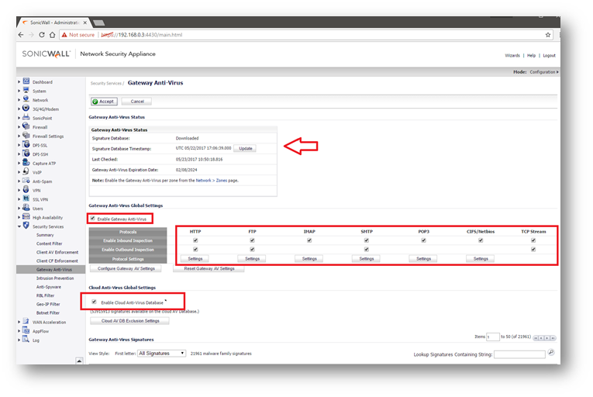Toggle Enable Gateway Anti-Virus checkbox

(93, 219)
